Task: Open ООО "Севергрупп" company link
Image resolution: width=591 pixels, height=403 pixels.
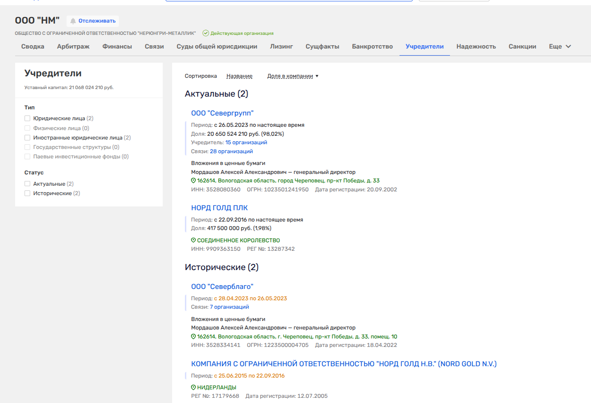Action: point(222,113)
